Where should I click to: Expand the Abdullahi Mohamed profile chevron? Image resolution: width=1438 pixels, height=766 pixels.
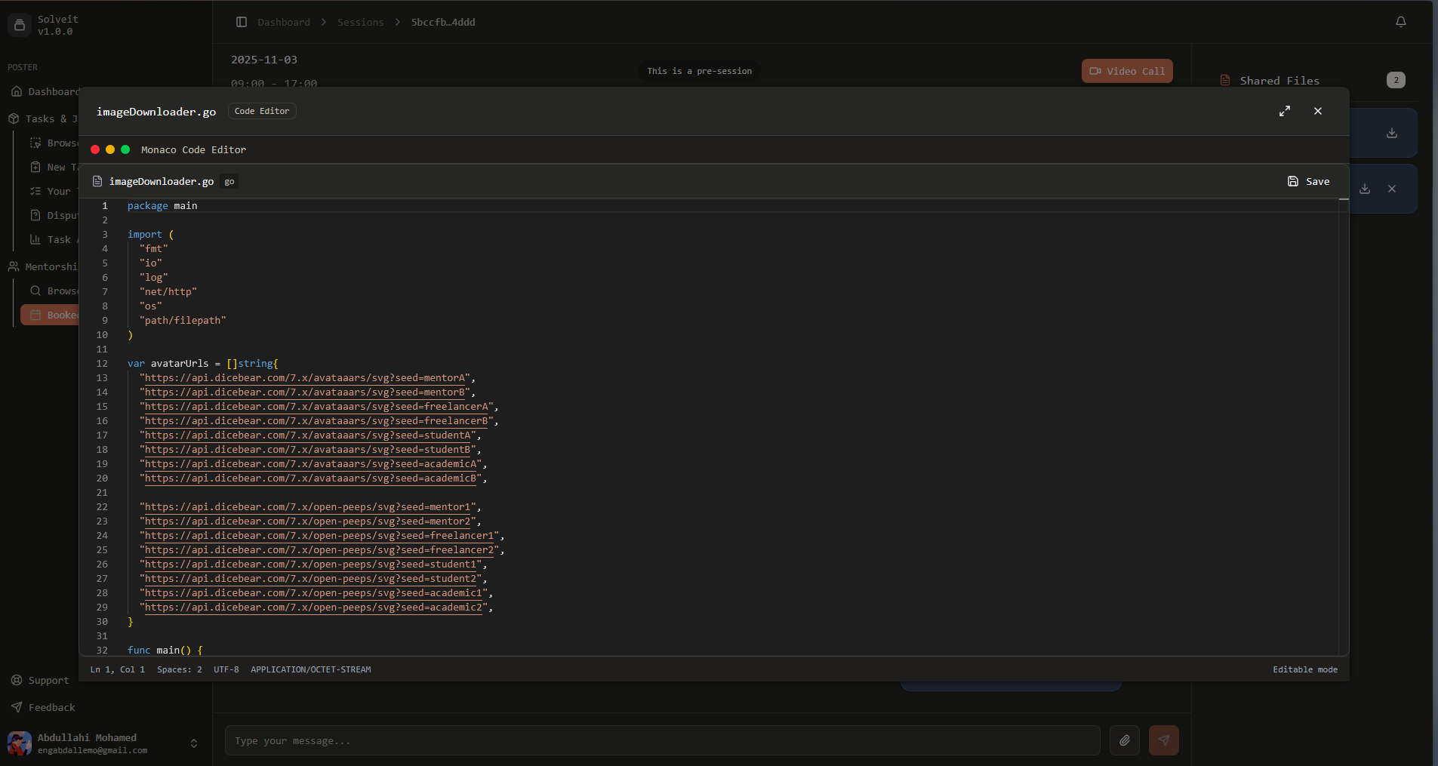[194, 743]
